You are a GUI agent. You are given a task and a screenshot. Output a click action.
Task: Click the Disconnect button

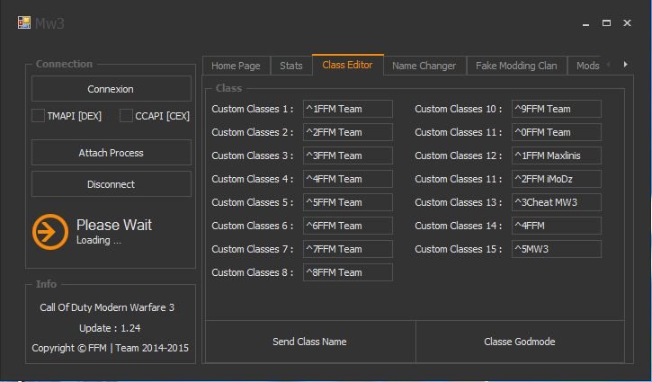[111, 183]
